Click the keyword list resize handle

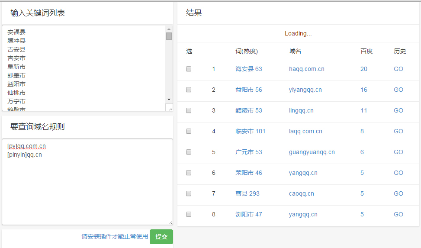click(169, 108)
